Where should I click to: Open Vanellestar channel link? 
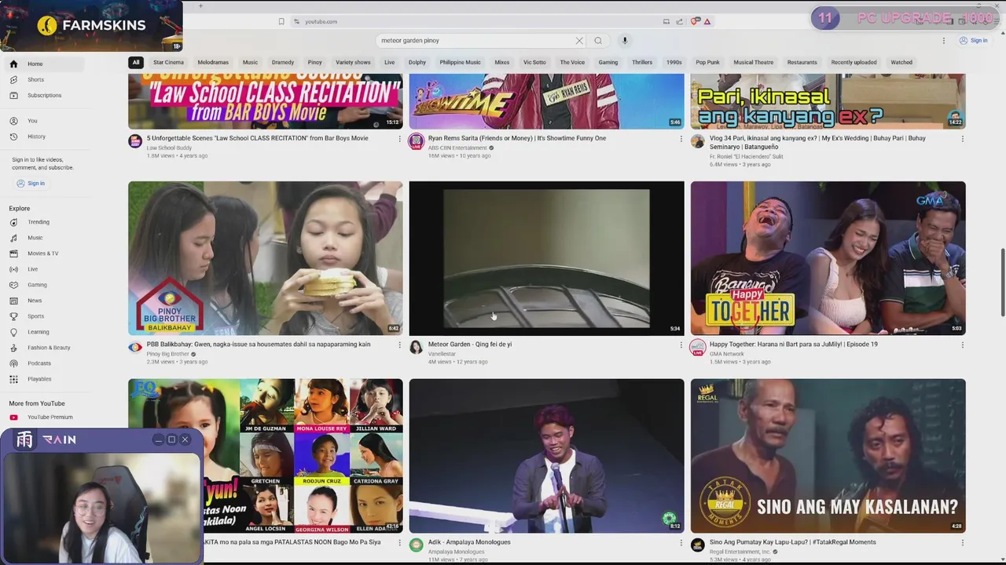442,354
